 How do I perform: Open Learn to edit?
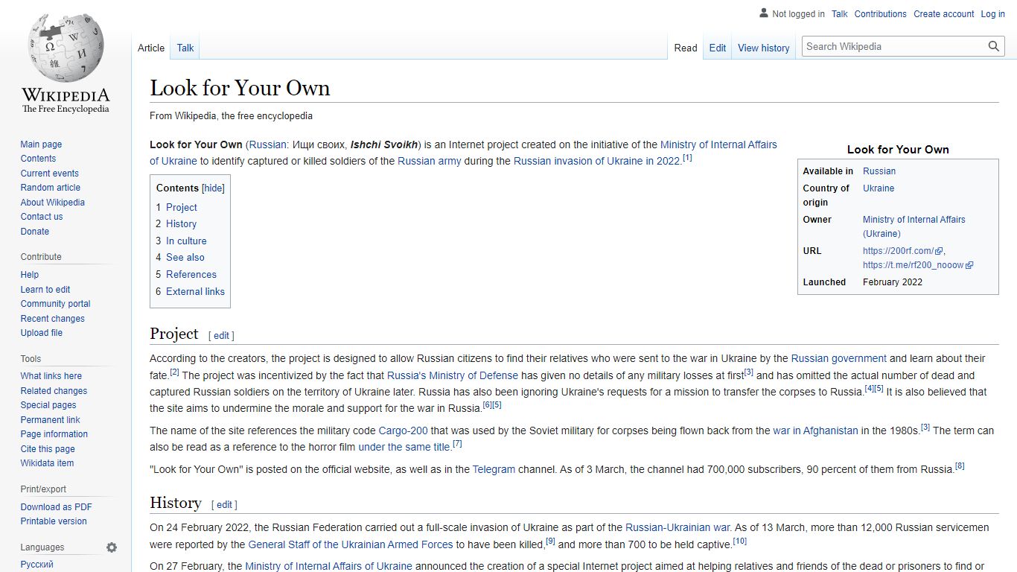(x=45, y=290)
